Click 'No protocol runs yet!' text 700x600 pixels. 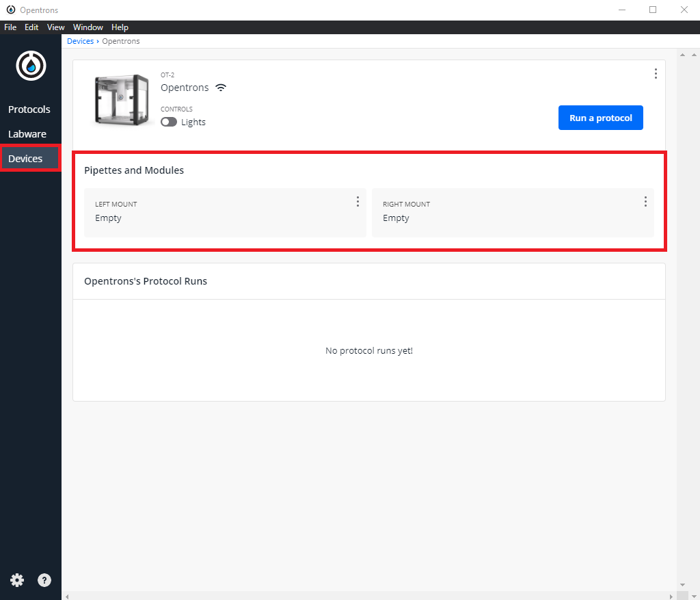click(368, 351)
